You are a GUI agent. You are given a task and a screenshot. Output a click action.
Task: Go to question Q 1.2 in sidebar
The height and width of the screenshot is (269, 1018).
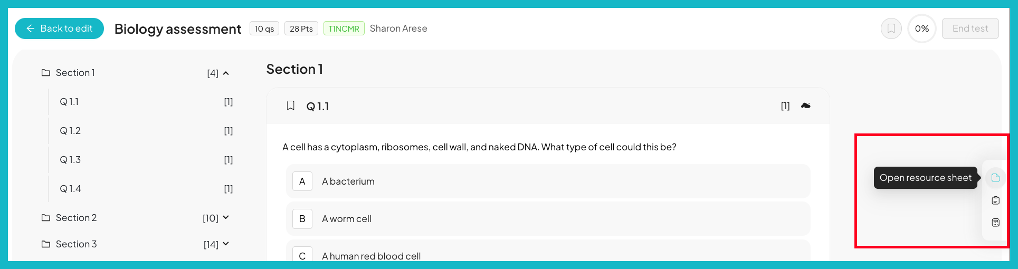click(x=146, y=131)
